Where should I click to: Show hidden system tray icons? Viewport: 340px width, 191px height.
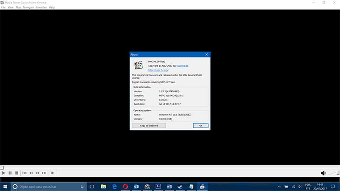pyautogui.click(x=279, y=187)
